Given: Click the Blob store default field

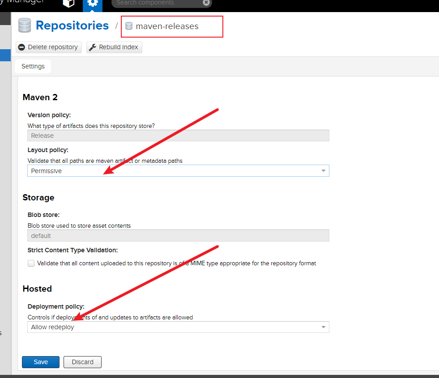Looking at the screenshot, I should 178,236.
